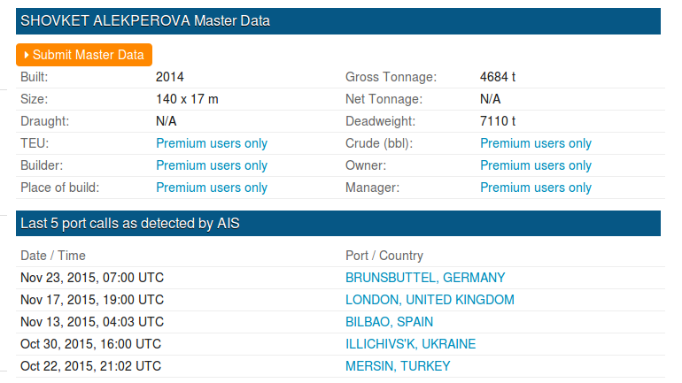The width and height of the screenshot is (682, 383).
Task: Click the Nov 23, 2015 port call date
Action: pos(92,278)
